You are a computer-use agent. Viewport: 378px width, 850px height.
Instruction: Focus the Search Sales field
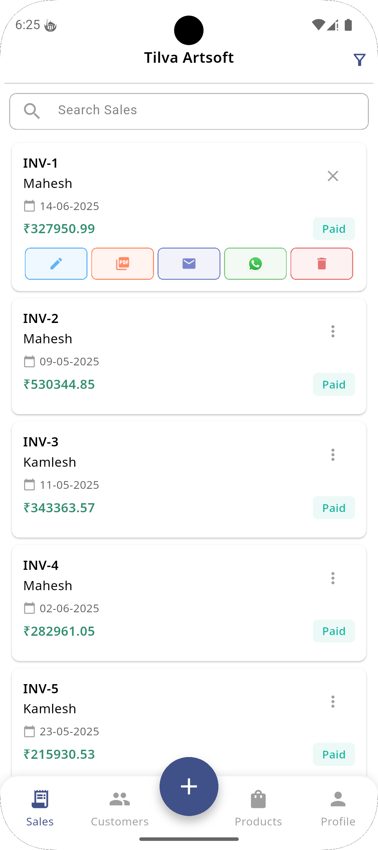coord(189,111)
